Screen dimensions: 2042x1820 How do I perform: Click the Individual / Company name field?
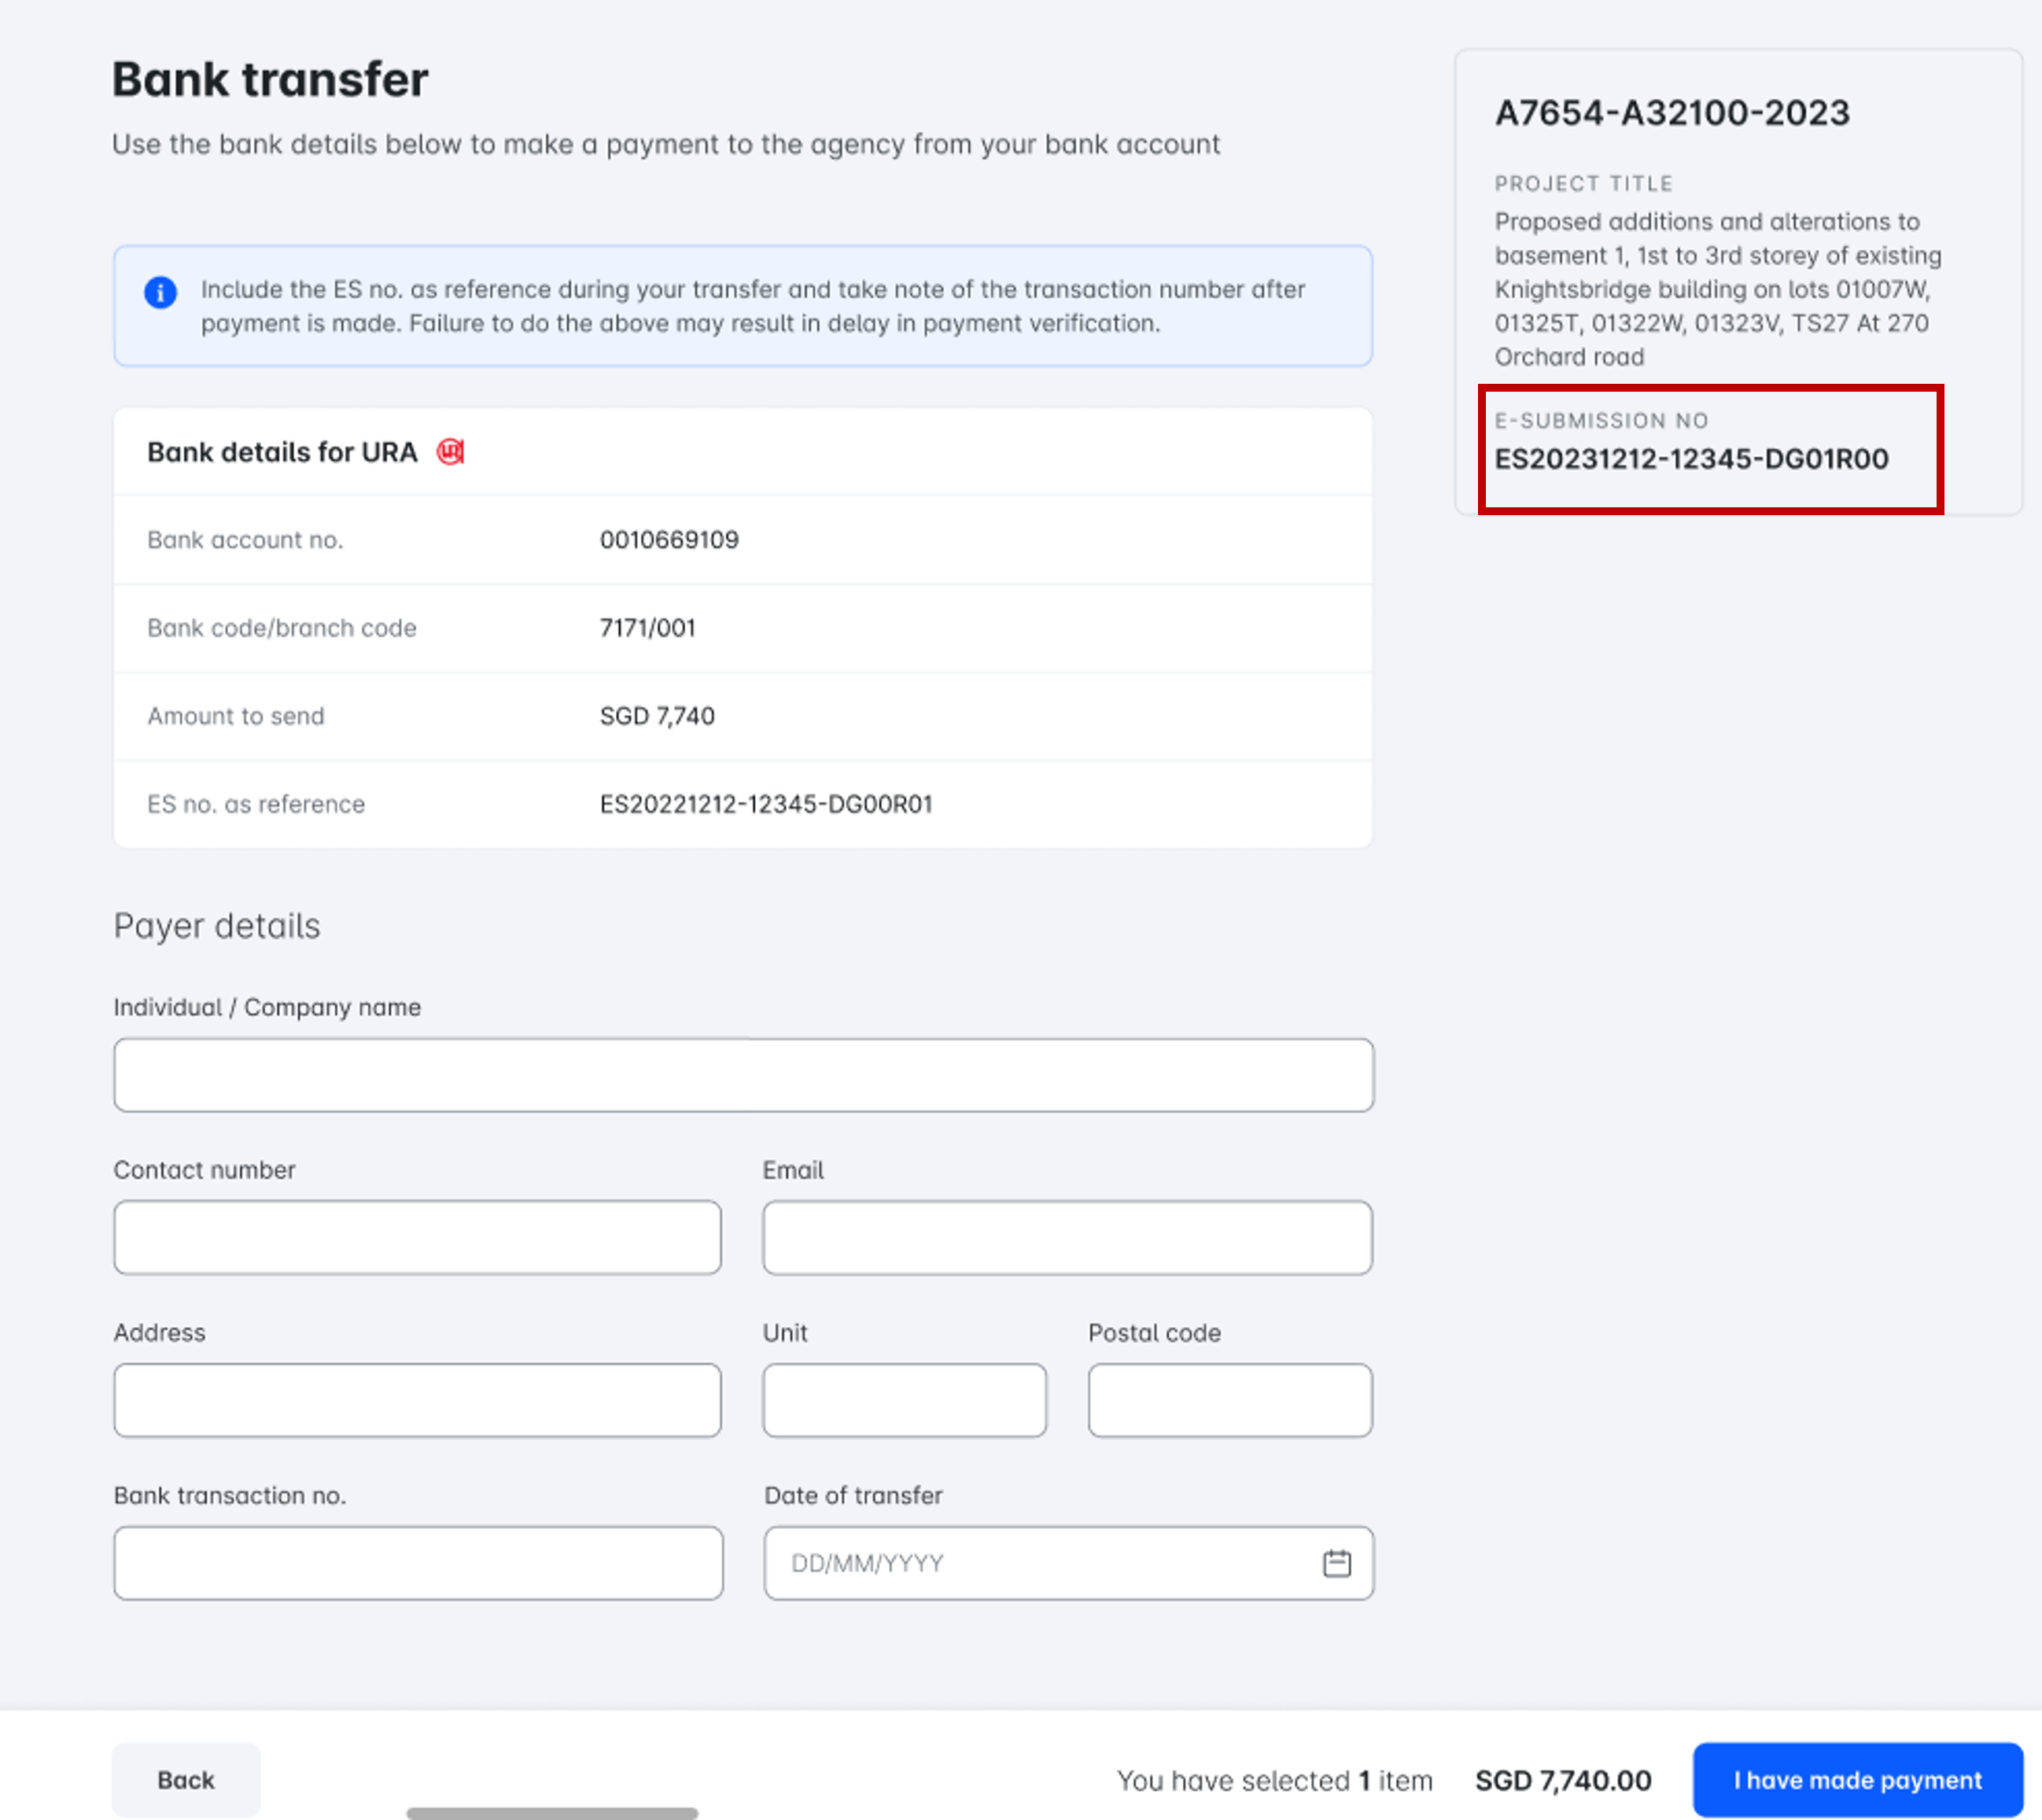(743, 1075)
